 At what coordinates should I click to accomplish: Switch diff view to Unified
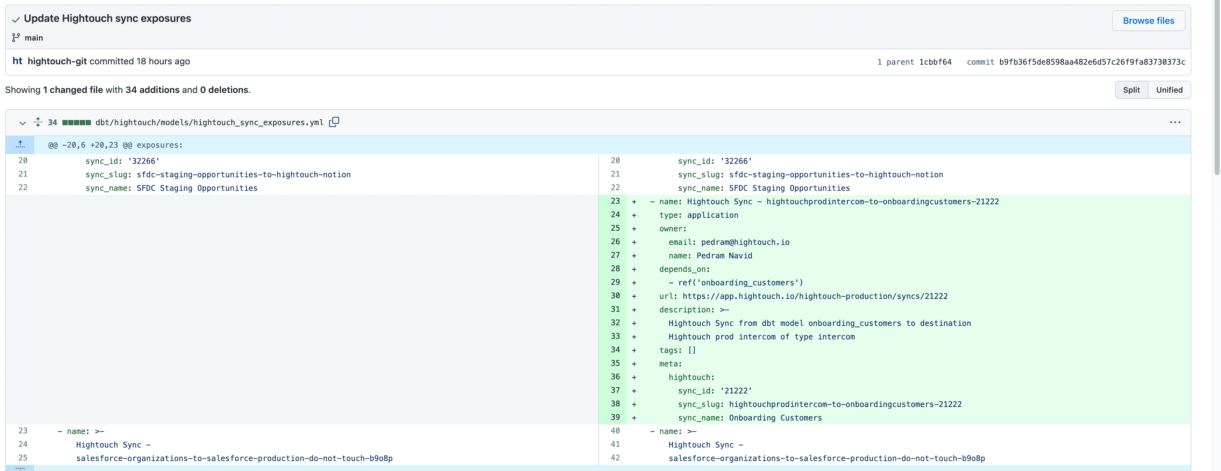tap(1169, 89)
